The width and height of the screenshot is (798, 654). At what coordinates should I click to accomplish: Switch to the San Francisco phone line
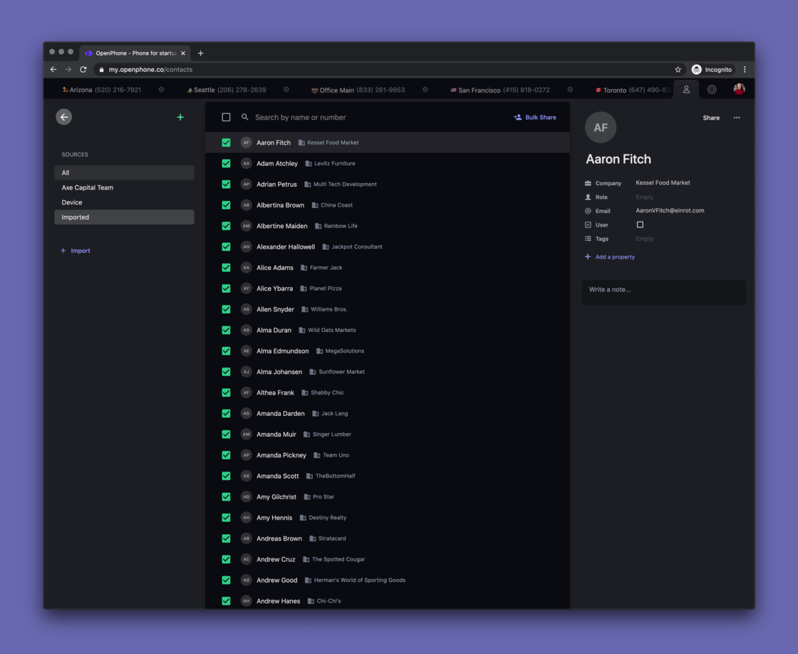(x=499, y=90)
